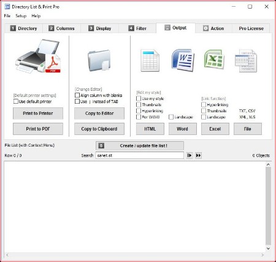Enable Word Landscape checkbox
The width and height of the screenshot is (276, 262).
click(171, 117)
